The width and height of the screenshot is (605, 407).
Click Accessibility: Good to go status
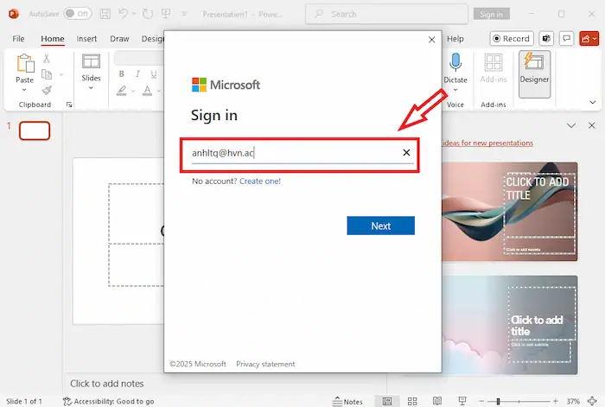(x=108, y=401)
